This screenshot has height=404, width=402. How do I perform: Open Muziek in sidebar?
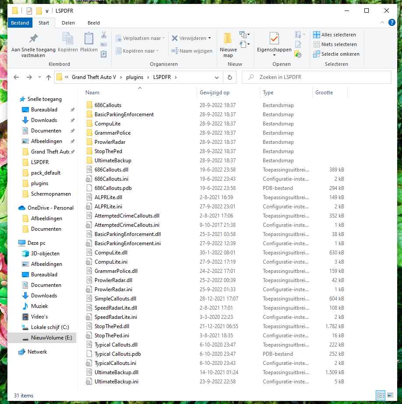[x=39, y=306]
